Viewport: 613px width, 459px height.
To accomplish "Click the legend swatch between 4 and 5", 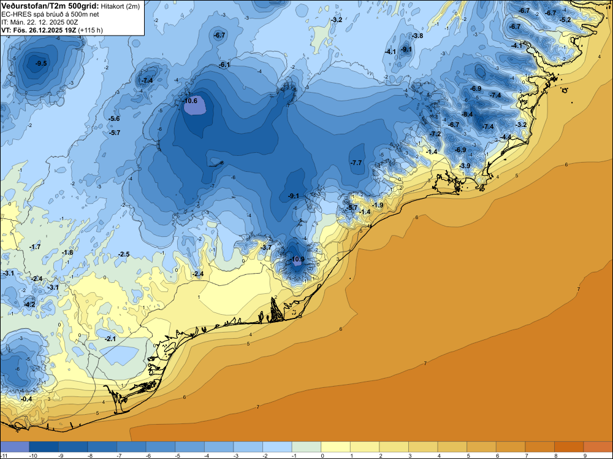I will tap(452, 447).
